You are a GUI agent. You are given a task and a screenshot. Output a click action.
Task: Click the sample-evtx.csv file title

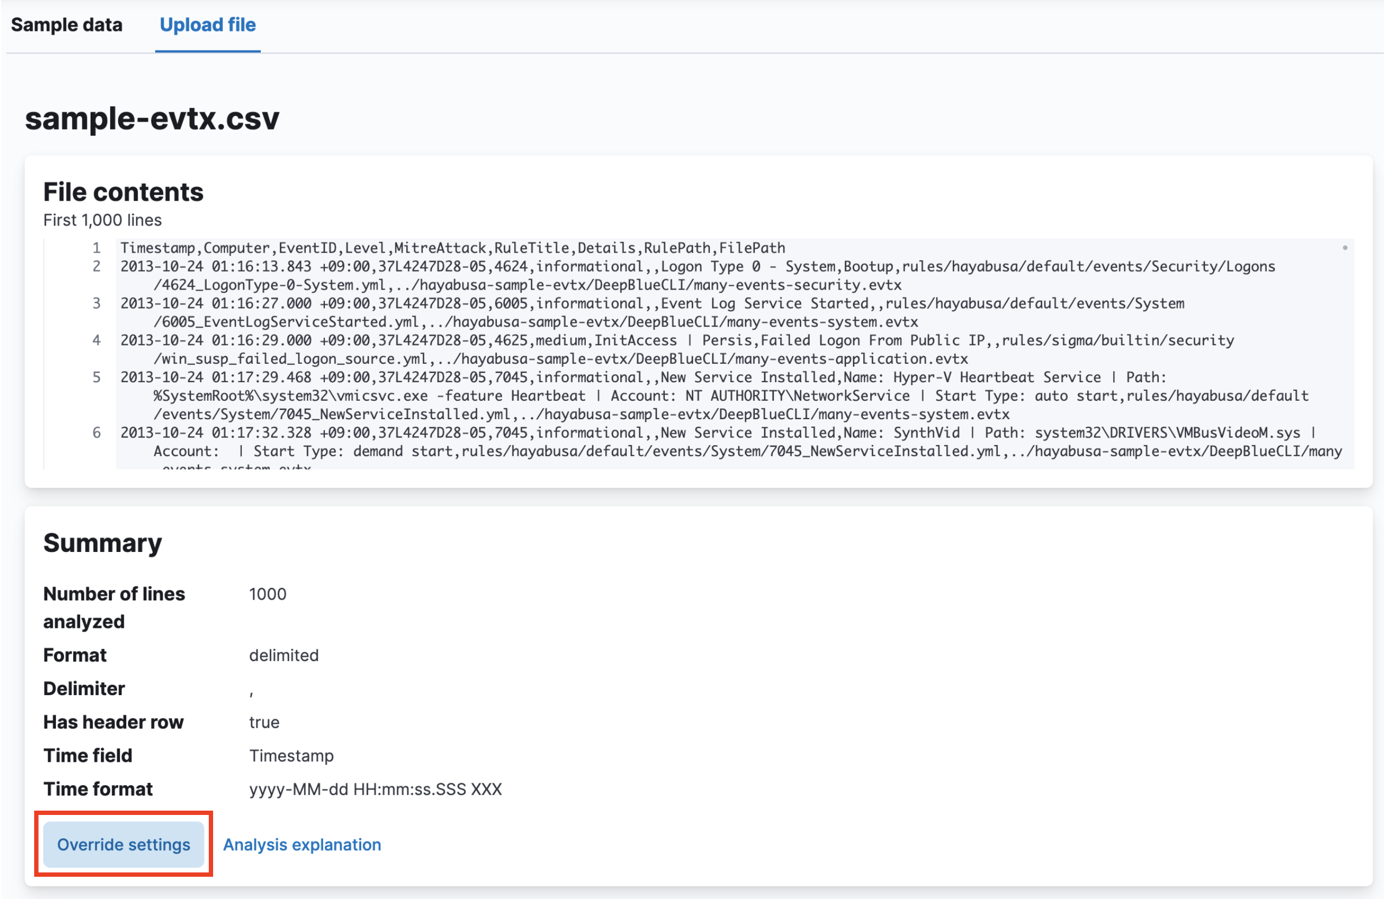tap(152, 118)
